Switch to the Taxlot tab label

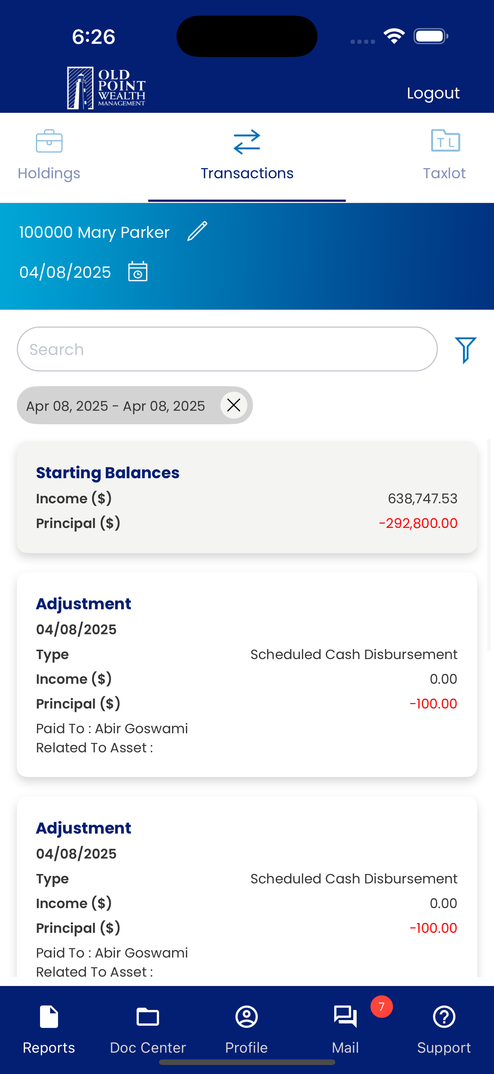tap(445, 173)
